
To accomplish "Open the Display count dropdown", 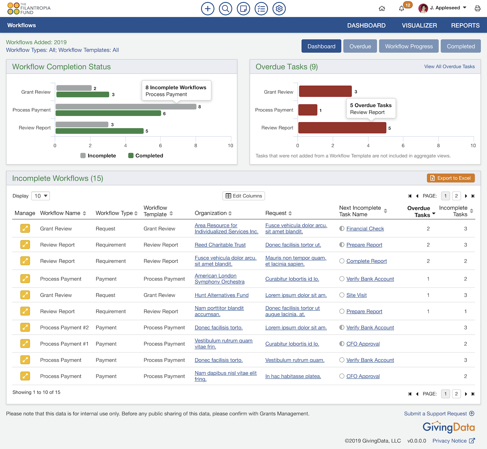I will click(40, 196).
